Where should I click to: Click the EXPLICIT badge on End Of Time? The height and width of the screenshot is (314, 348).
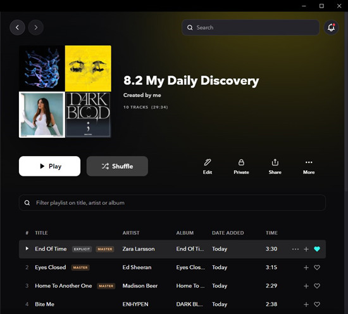pyautogui.click(x=82, y=249)
